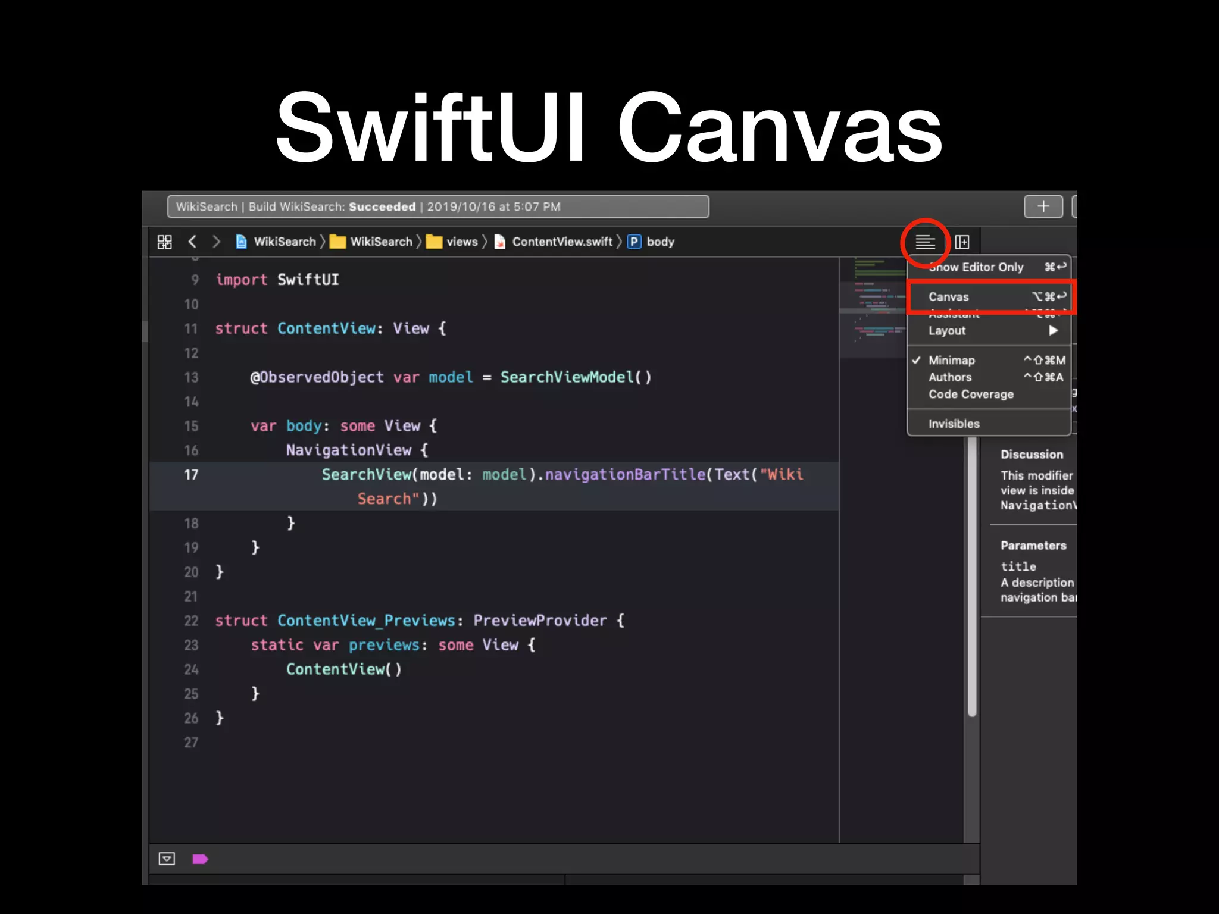This screenshot has width=1219, height=914.
Task: Open the related items grid icon
Action: [164, 242]
